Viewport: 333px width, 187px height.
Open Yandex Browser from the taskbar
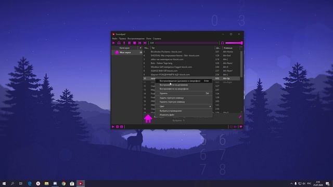(x=38, y=183)
